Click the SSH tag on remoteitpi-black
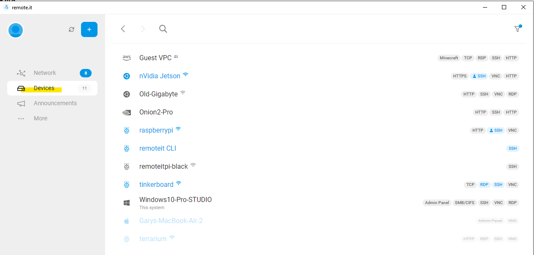 coord(512,167)
